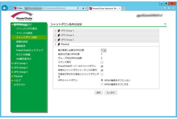This screenshot has width=177, height=119.
Task: Open PowerChuteセットアップ menu item
Action: tap(29, 50)
